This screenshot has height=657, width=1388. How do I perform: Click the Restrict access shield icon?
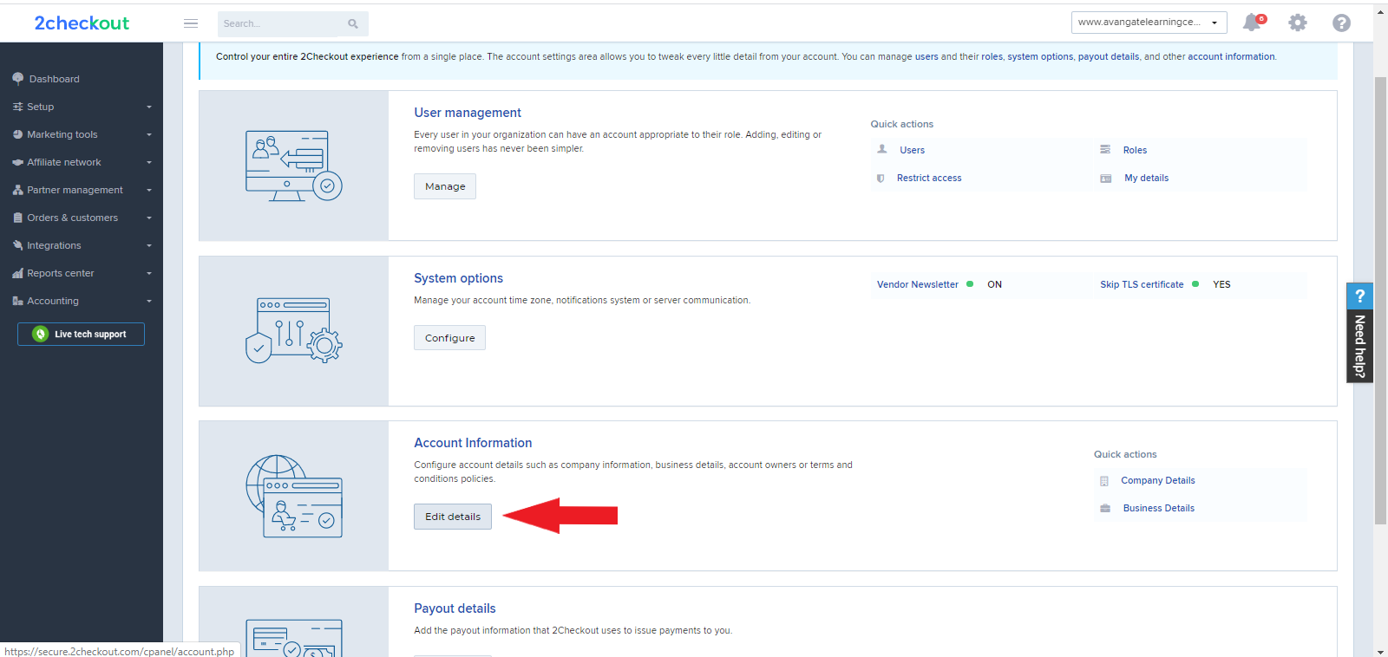coord(881,178)
